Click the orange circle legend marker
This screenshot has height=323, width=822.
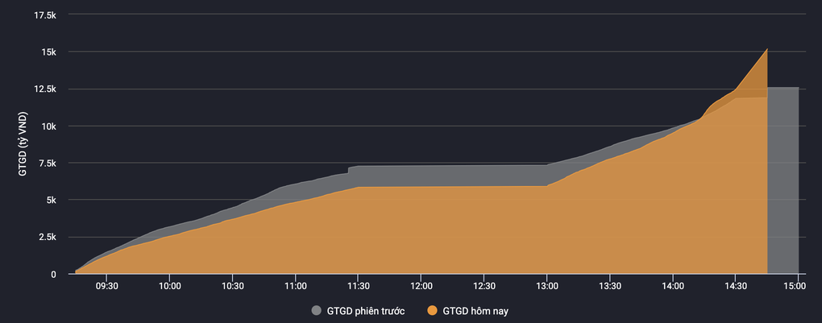(x=433, y=310)
